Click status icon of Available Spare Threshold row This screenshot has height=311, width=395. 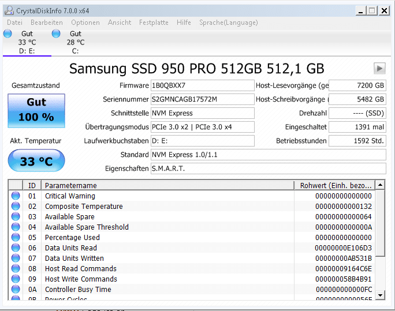[x=16, y=227]
